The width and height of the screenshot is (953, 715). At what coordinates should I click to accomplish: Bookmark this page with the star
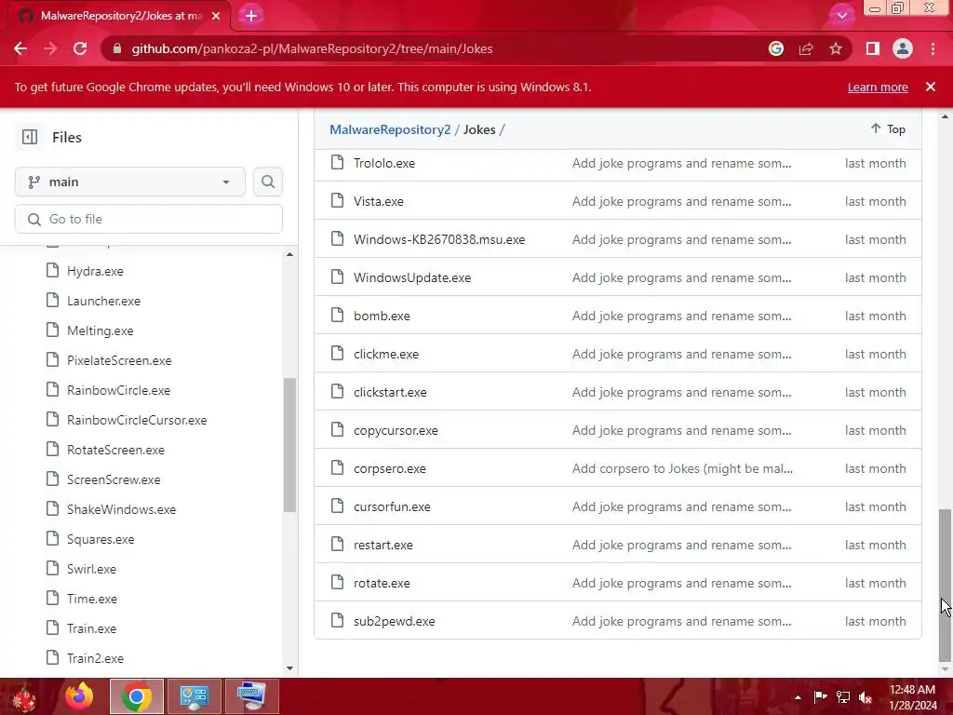[x=836, y=48]
